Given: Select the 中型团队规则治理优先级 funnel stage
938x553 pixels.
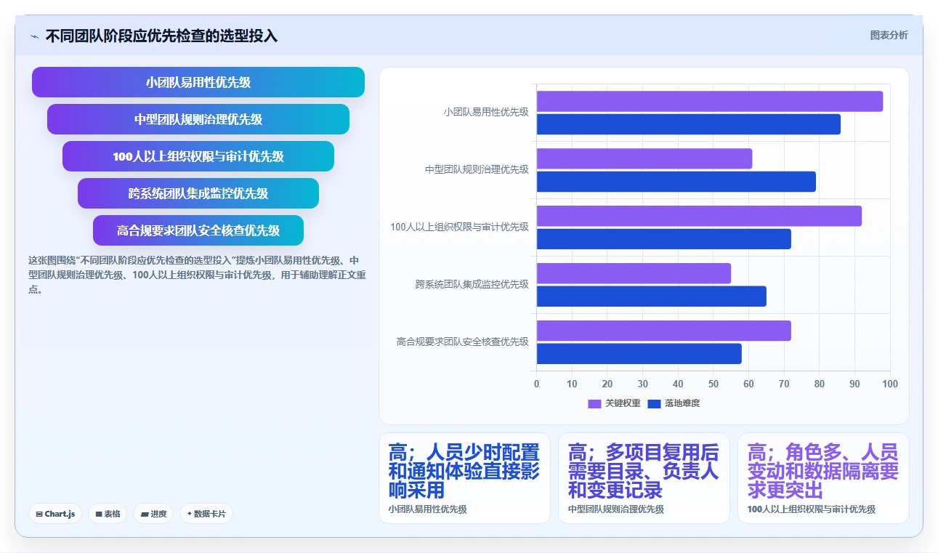Looking at the screenshot, I should [198, 119].
